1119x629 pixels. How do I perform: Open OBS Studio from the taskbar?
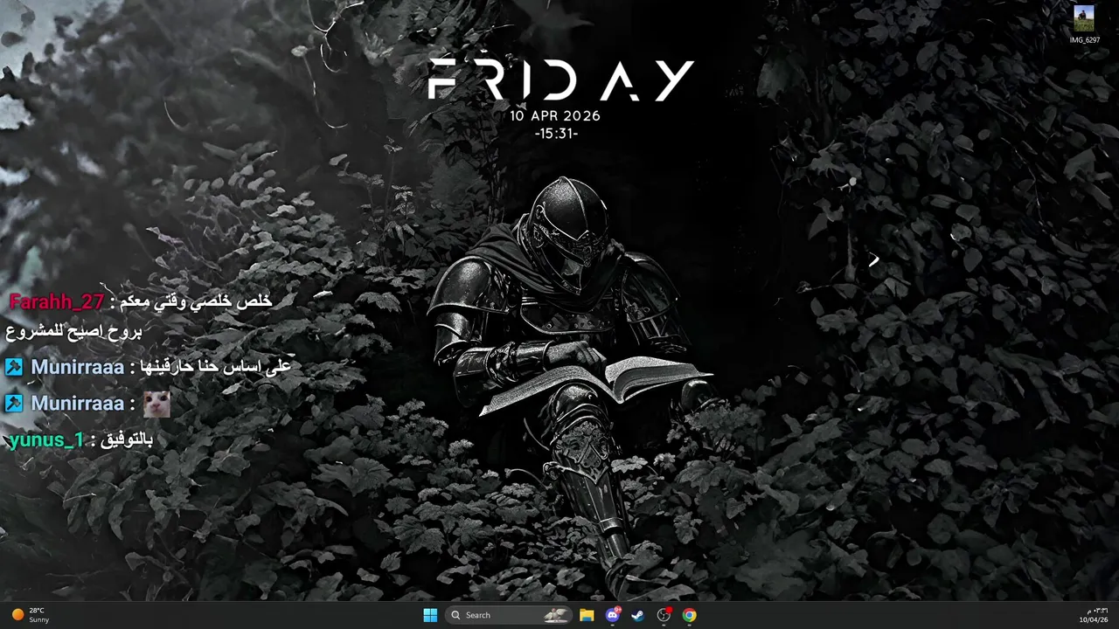664,615
